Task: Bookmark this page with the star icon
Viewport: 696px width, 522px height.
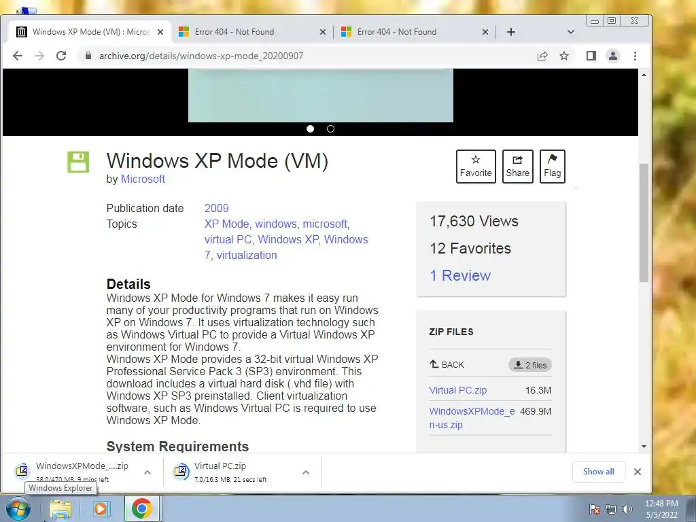Action: click(563, 56)
